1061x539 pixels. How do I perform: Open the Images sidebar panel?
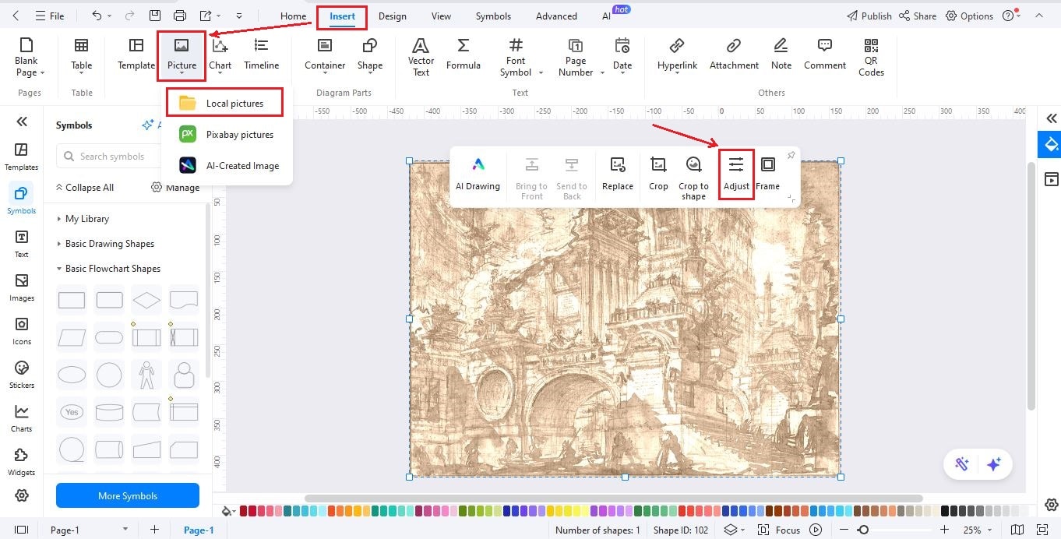[22, 287]
